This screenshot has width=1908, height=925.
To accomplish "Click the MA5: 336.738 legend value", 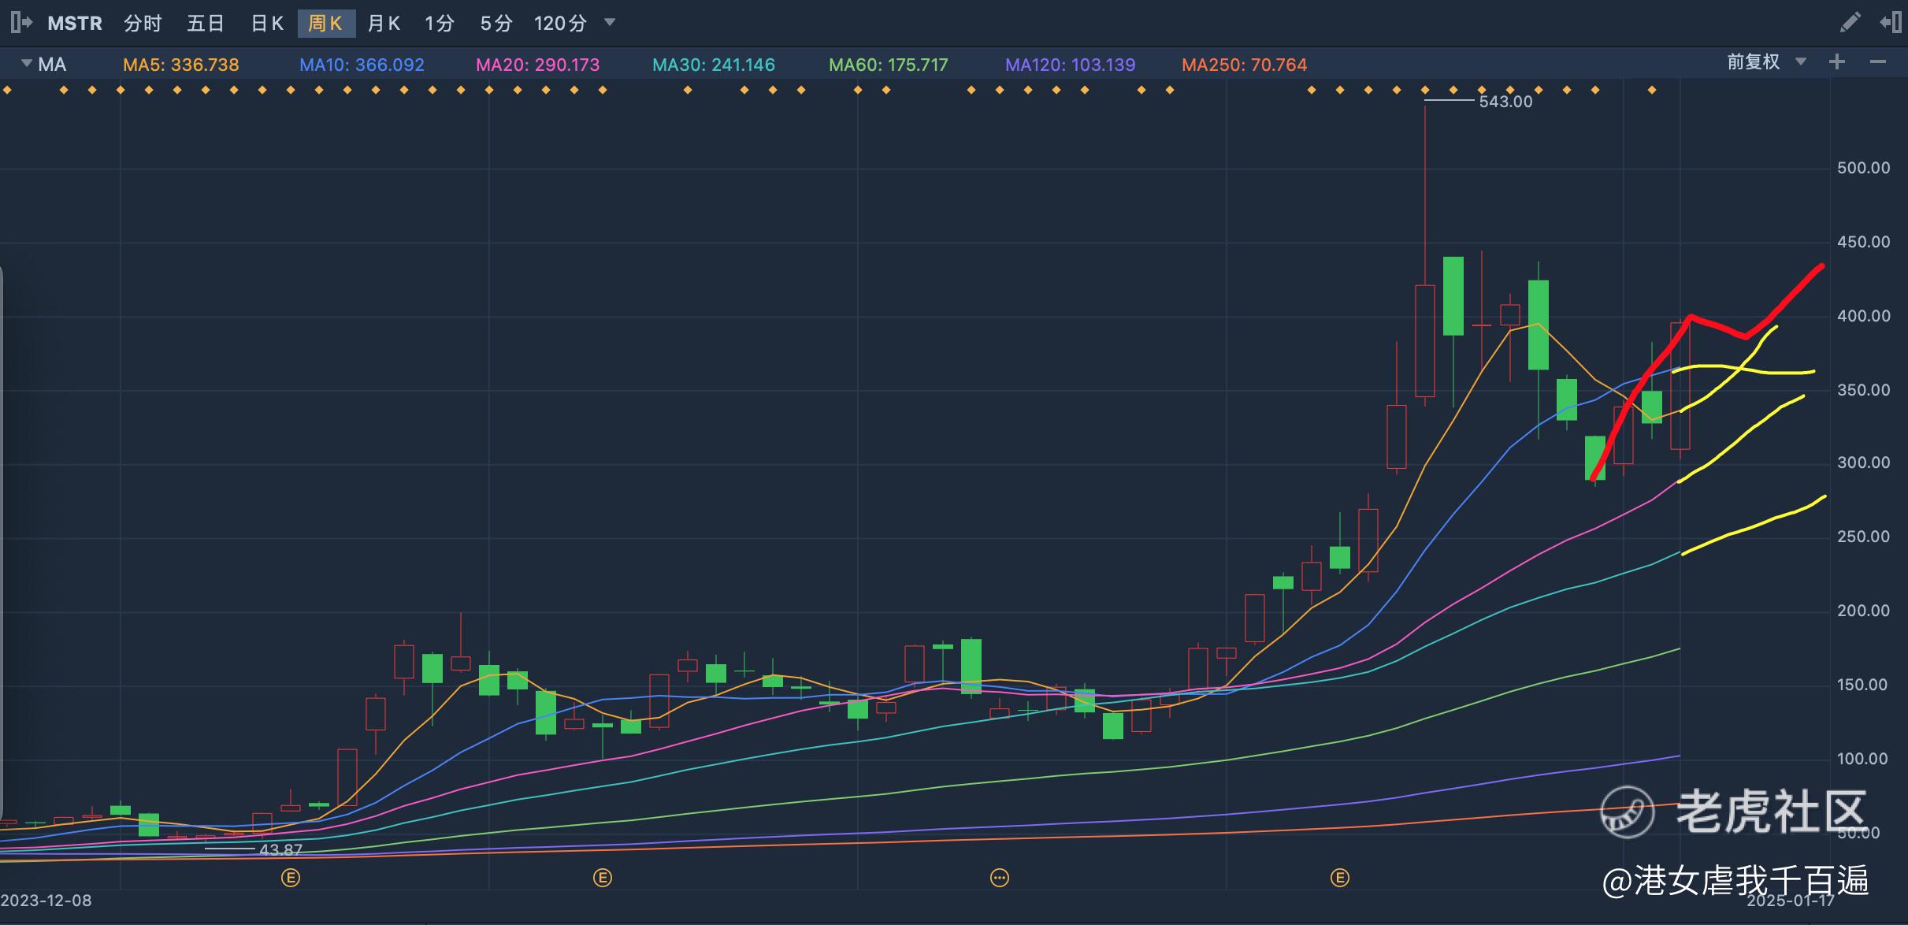I will [181, 65].
